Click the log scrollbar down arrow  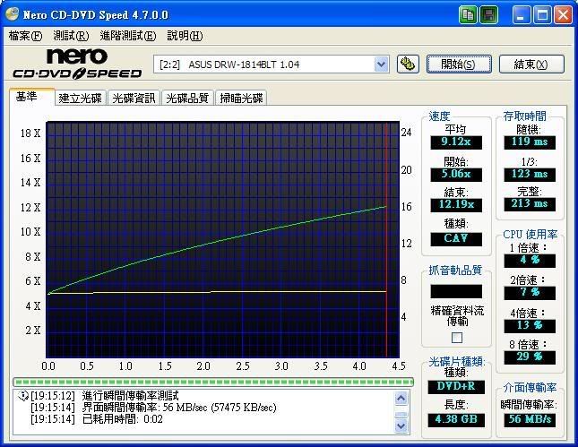coord(401,426)
